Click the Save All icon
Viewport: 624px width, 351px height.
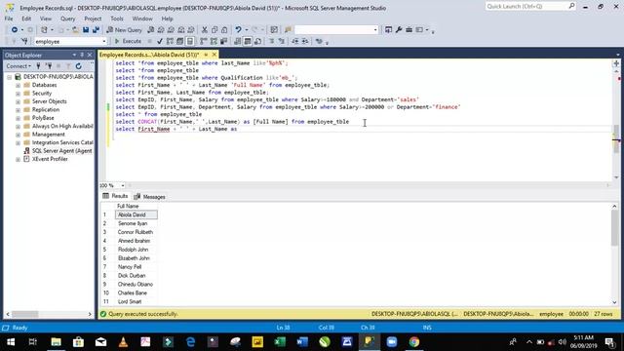coord(96,30)
